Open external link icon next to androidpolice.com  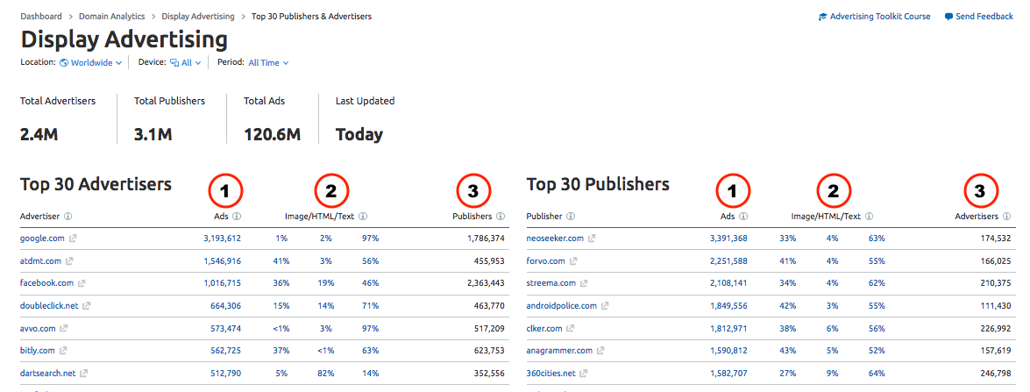[x=605, y=305]
